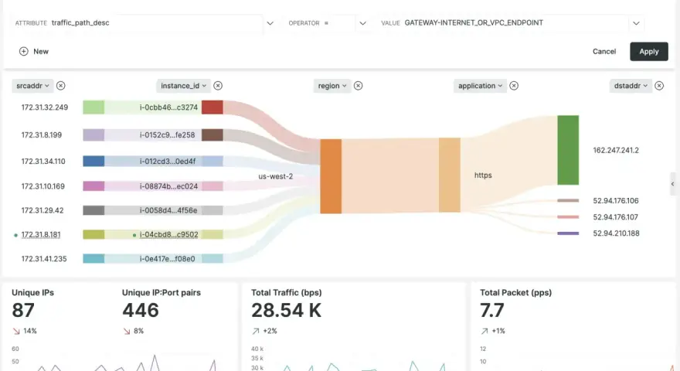
Task: Click the pink bar for 52.94.176.107
Action: click(568, 217)
